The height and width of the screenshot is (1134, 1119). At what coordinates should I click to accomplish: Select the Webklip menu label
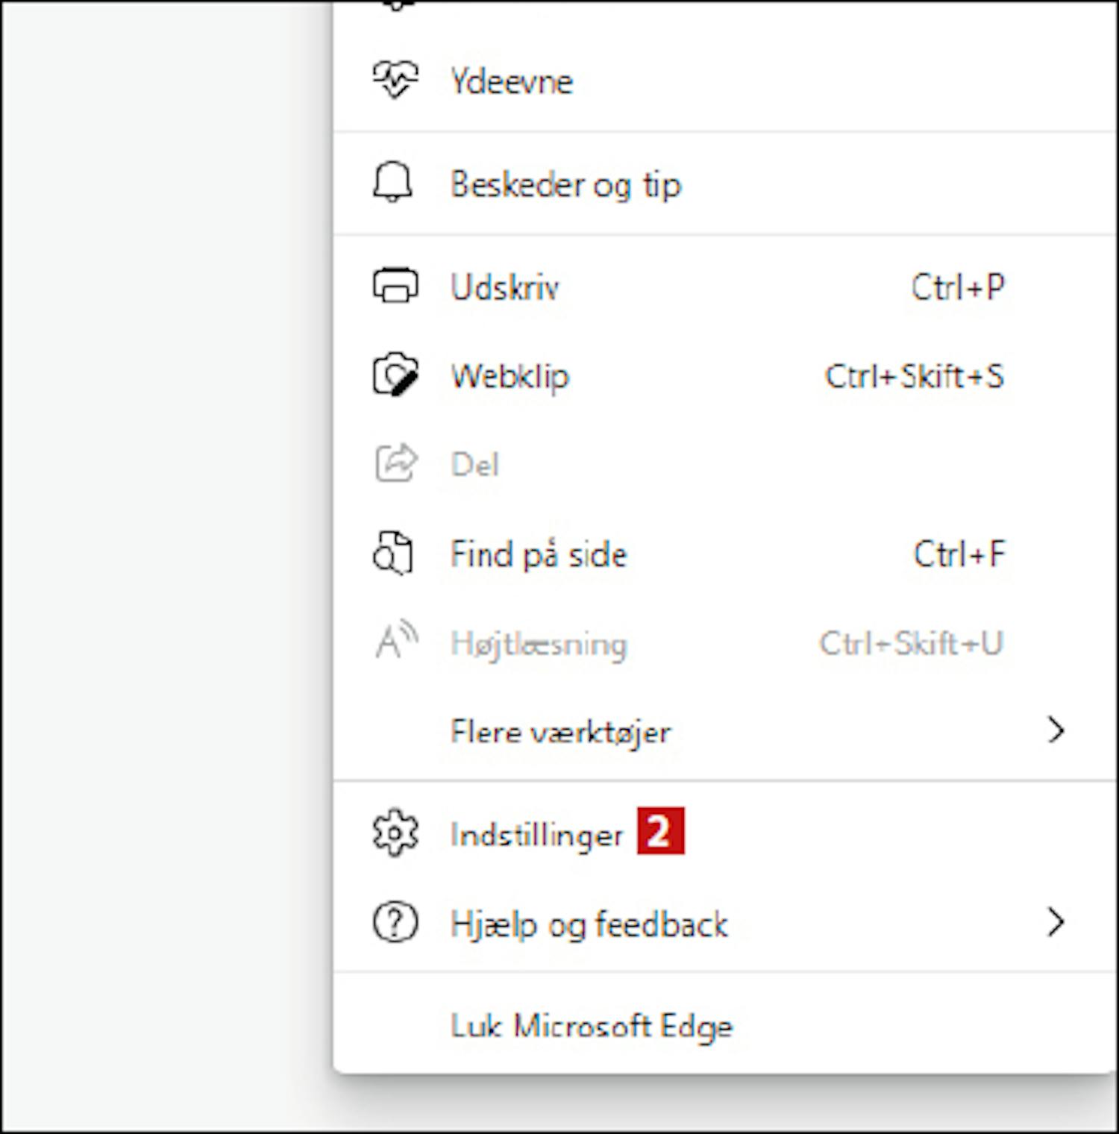pos(510,376)
